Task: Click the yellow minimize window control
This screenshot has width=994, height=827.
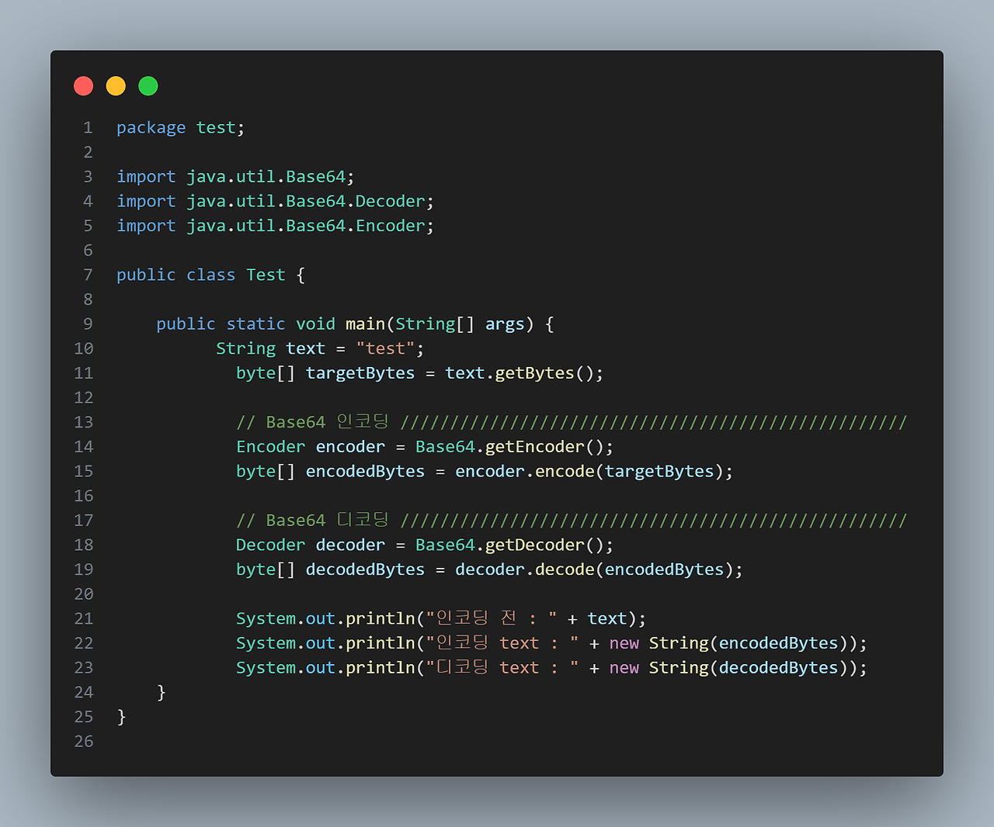Action: pos(116,85)
